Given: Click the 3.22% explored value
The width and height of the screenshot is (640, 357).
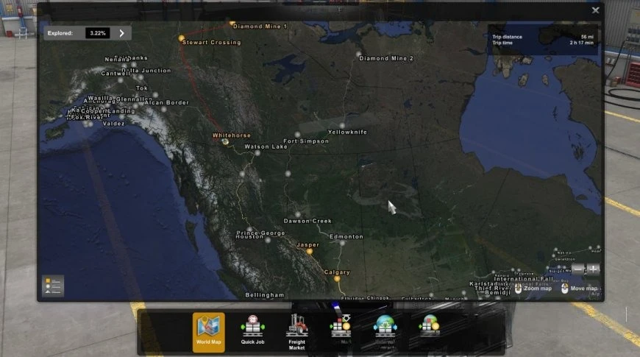Looking at the screenshot, I should coord(98,33).
